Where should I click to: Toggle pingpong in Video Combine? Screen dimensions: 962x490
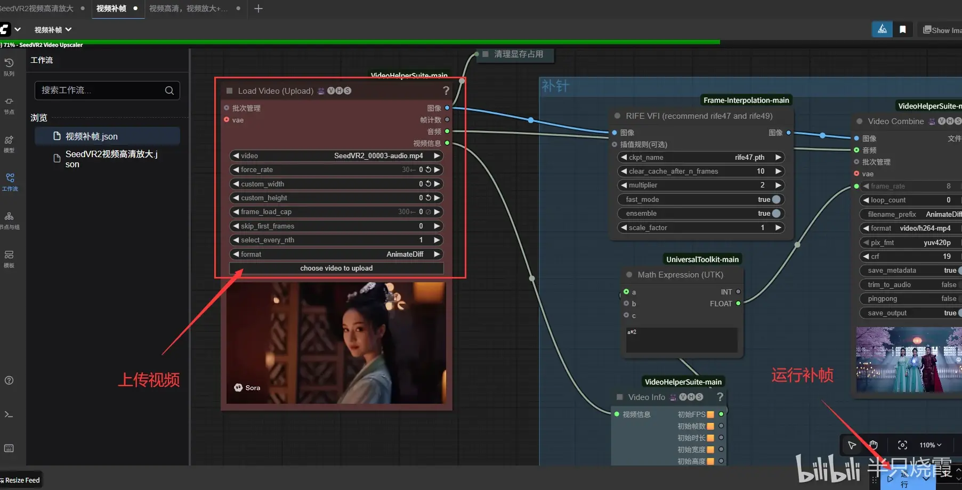tap(911, 299)
